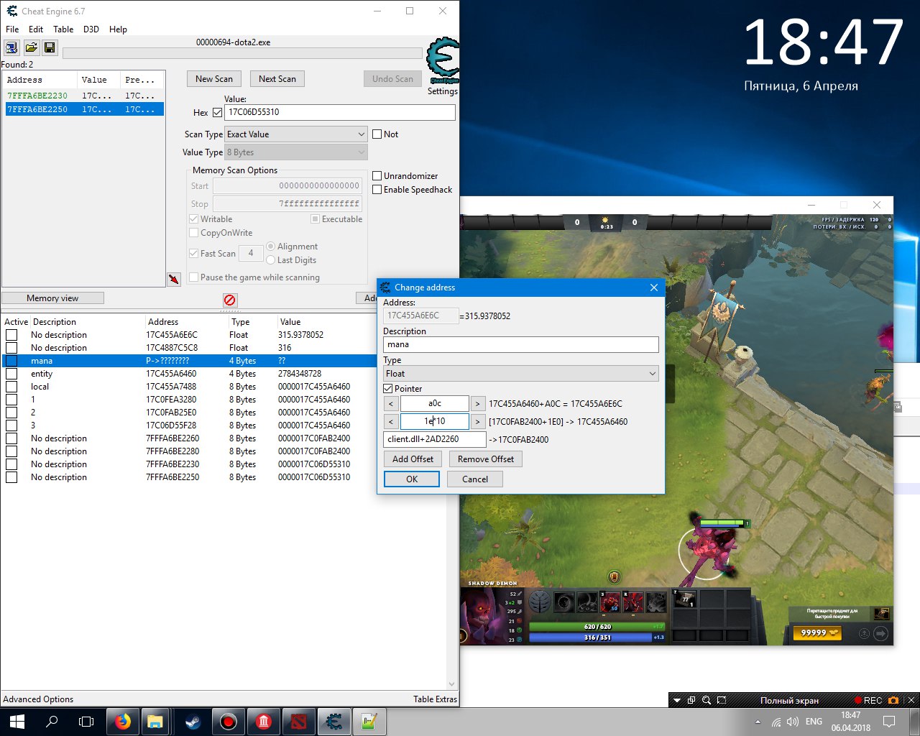Open Steam from the taskbar
Screen dimensions: 920x736
click(x=193, y=722)
